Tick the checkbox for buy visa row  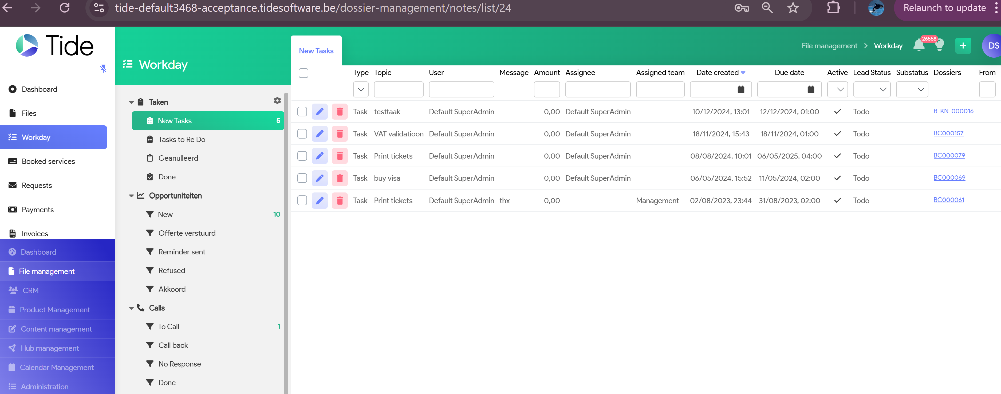point(302,178)
